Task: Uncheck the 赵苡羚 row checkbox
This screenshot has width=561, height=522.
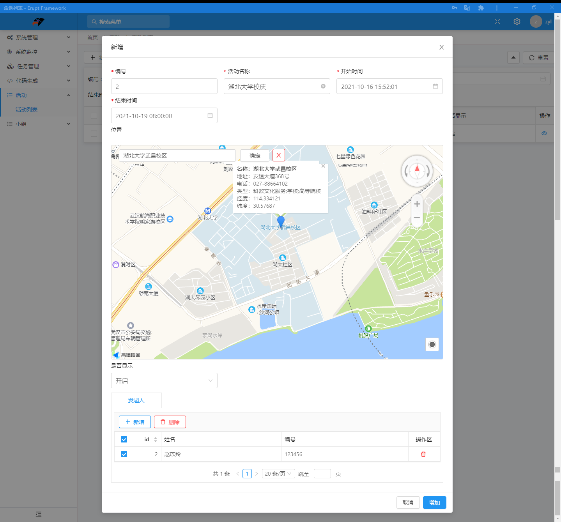Action: tap(124, 454)
